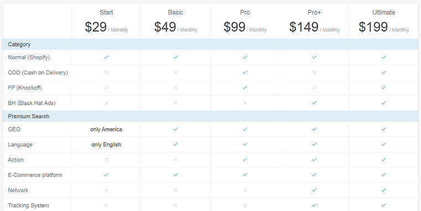Click the Category section header

click(x=210, y=44)
